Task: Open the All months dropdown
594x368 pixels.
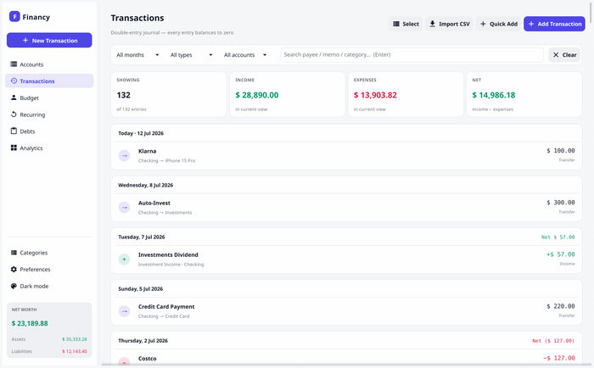Action: coord(137,55)
